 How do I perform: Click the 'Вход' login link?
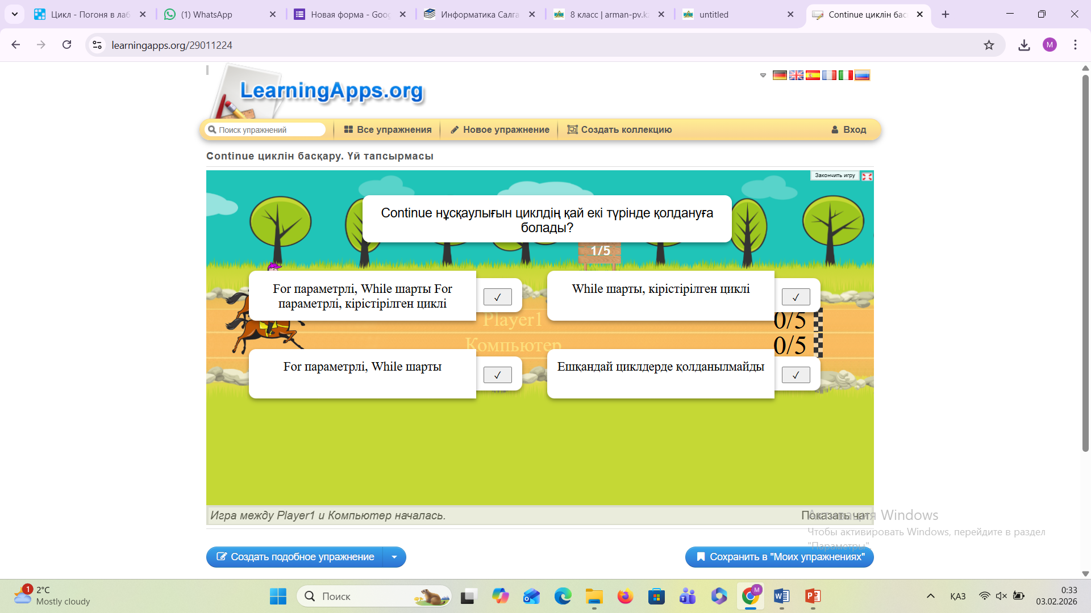[848, 130]
